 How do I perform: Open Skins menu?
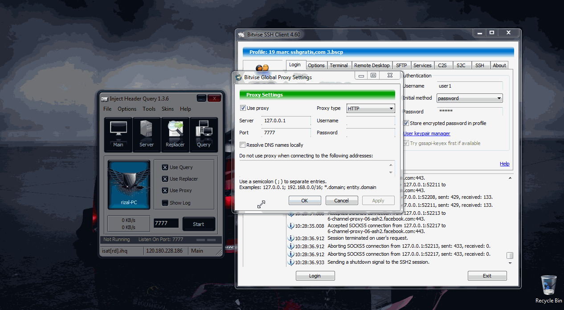168,109
